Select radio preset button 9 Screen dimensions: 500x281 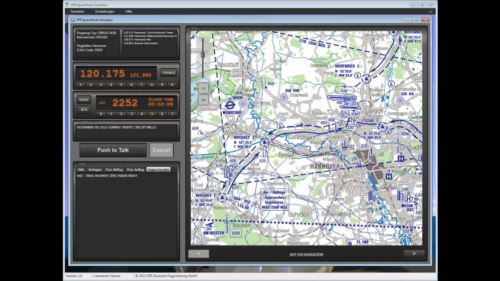[x=162, y=85]
